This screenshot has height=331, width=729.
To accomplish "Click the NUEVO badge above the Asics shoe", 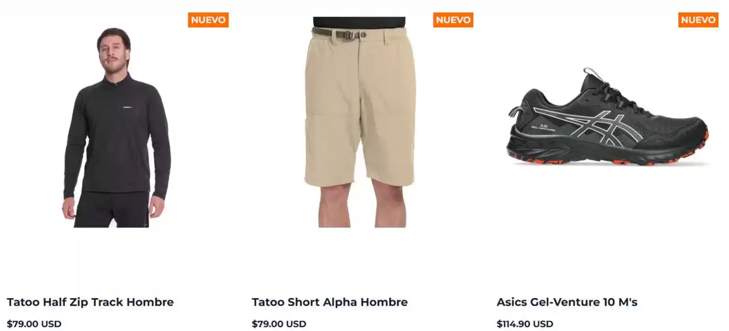I will (698, 20).
